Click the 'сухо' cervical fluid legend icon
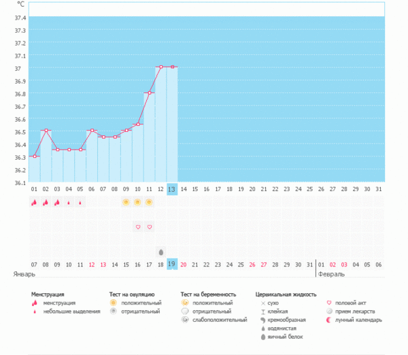 [x=262, y=303]
